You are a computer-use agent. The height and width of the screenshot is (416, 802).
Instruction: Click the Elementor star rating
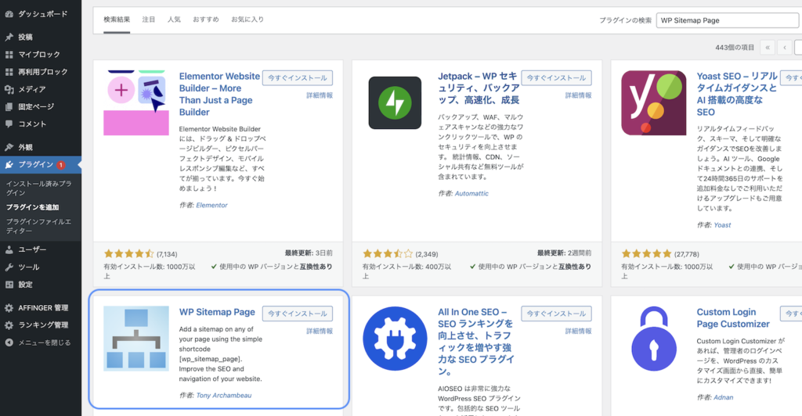[x=129, y=253]
